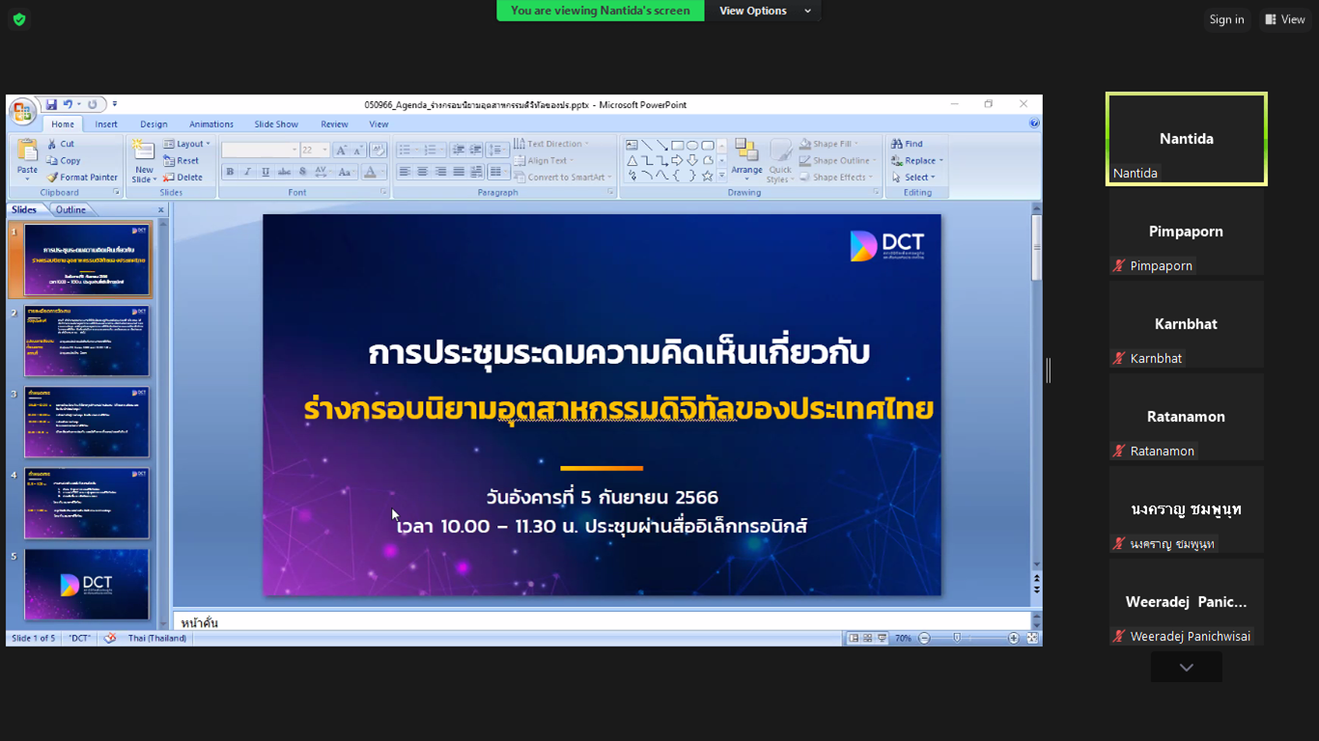Click the zoom slider in status bar
The height and width of the screenshot is (741, 1319).
[x=957, y=639]
